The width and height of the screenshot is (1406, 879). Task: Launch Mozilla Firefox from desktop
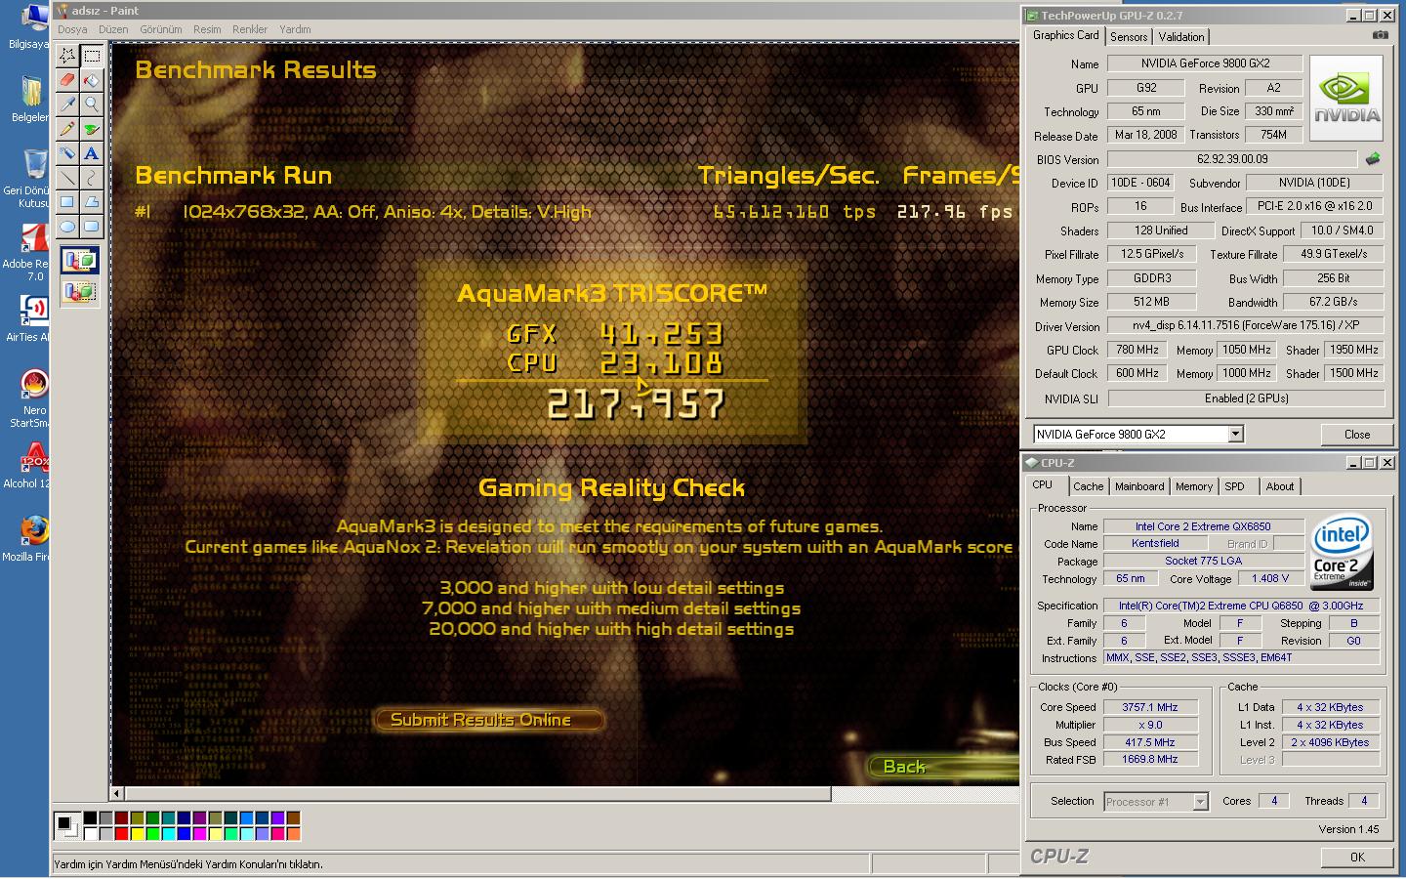31,537
